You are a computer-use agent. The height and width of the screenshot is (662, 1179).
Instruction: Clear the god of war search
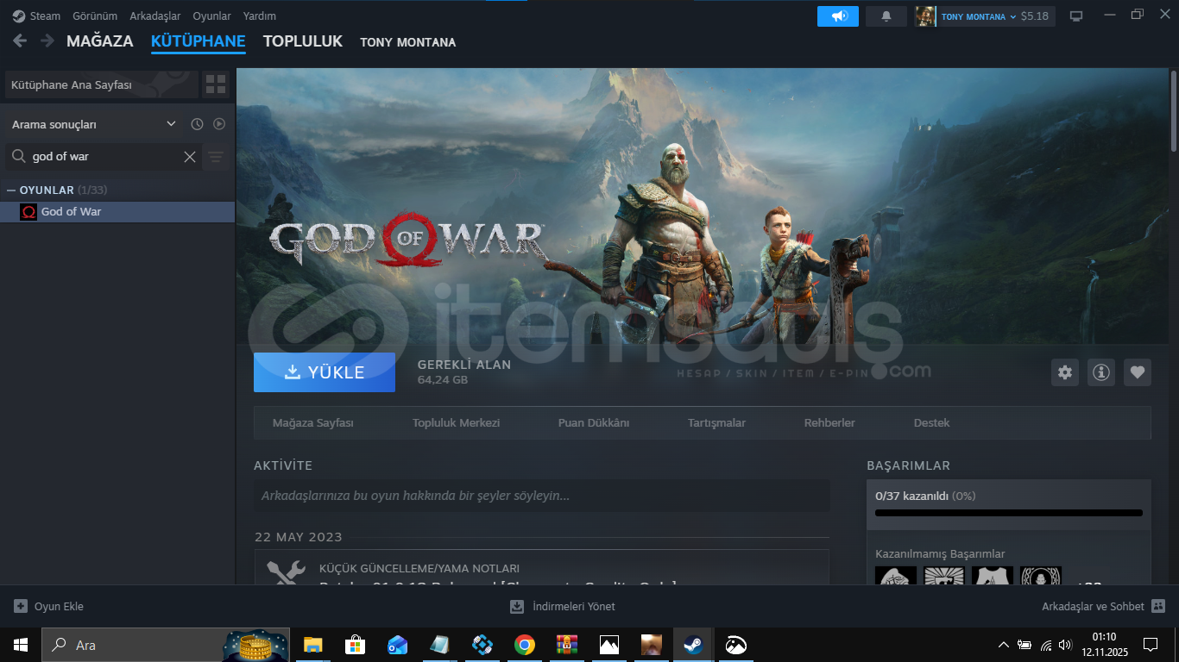(190, 156)
